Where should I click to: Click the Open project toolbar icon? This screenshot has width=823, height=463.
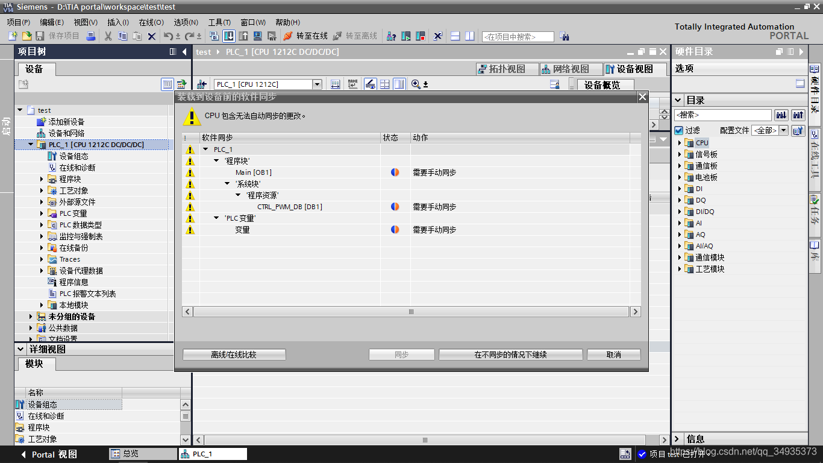[27, 36]
